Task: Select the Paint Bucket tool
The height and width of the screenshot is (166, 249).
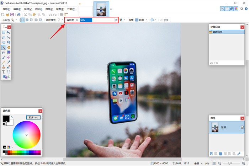Action: pyautogui.click(x=4, y=52)
